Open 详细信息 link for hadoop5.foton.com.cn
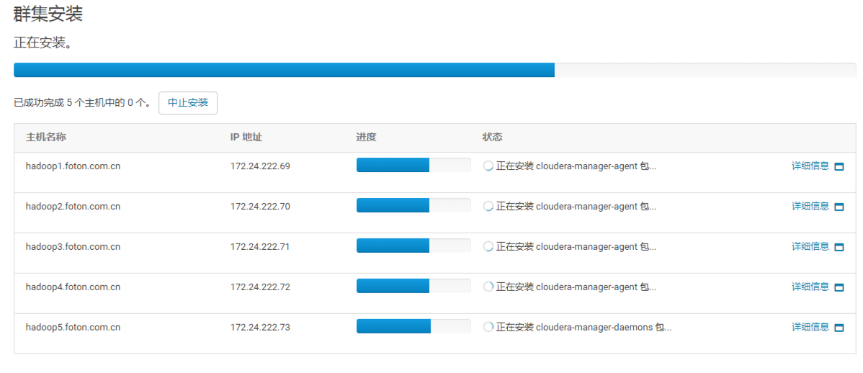 point(810,327)
